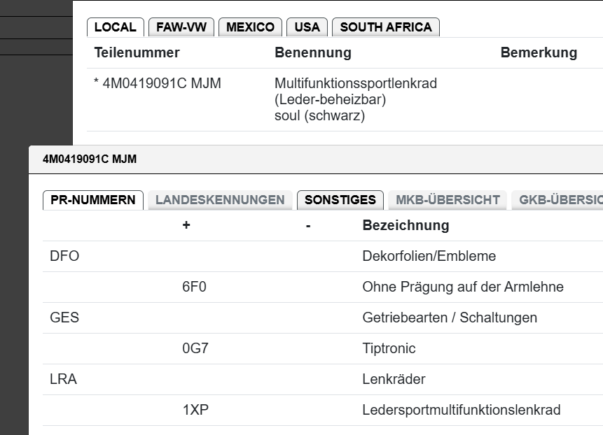Select the DFO row
This screenshot has width=603, height=435.
64,257
